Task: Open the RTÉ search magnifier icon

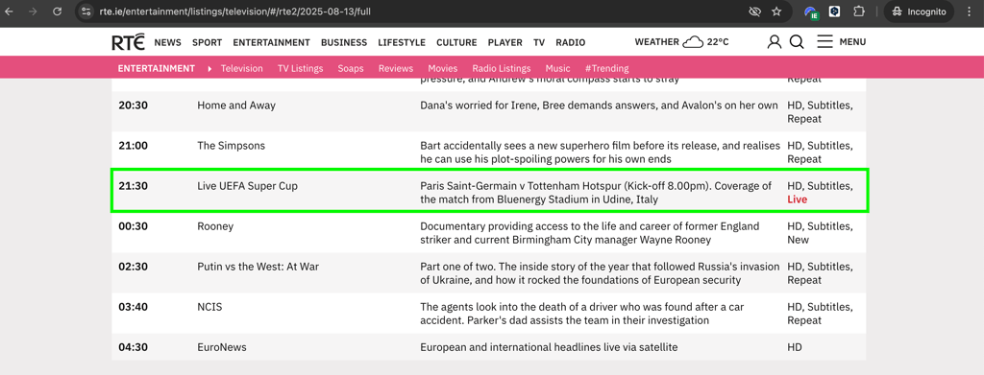Action: (797, 42)
